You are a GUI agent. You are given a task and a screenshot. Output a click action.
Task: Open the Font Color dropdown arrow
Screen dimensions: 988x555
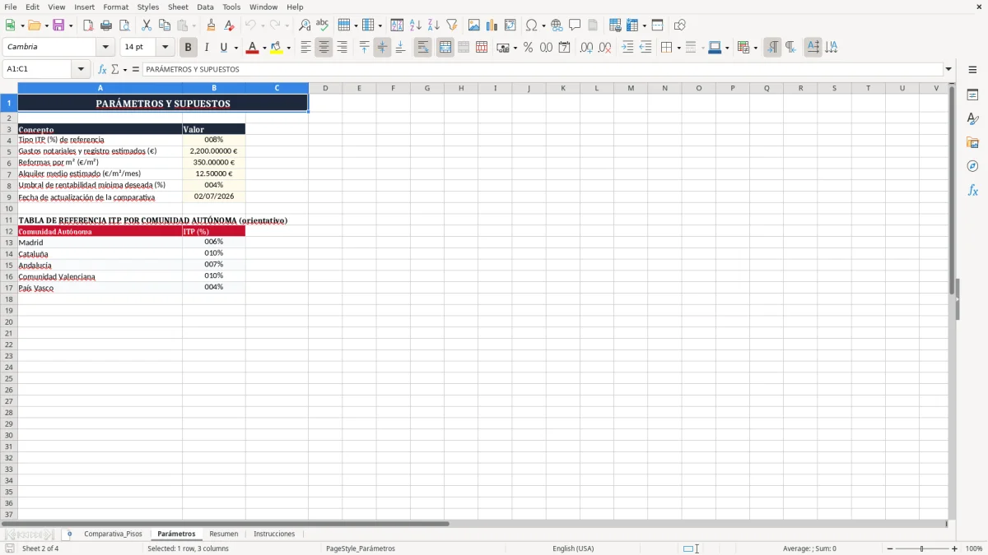[x=263, y=48]
